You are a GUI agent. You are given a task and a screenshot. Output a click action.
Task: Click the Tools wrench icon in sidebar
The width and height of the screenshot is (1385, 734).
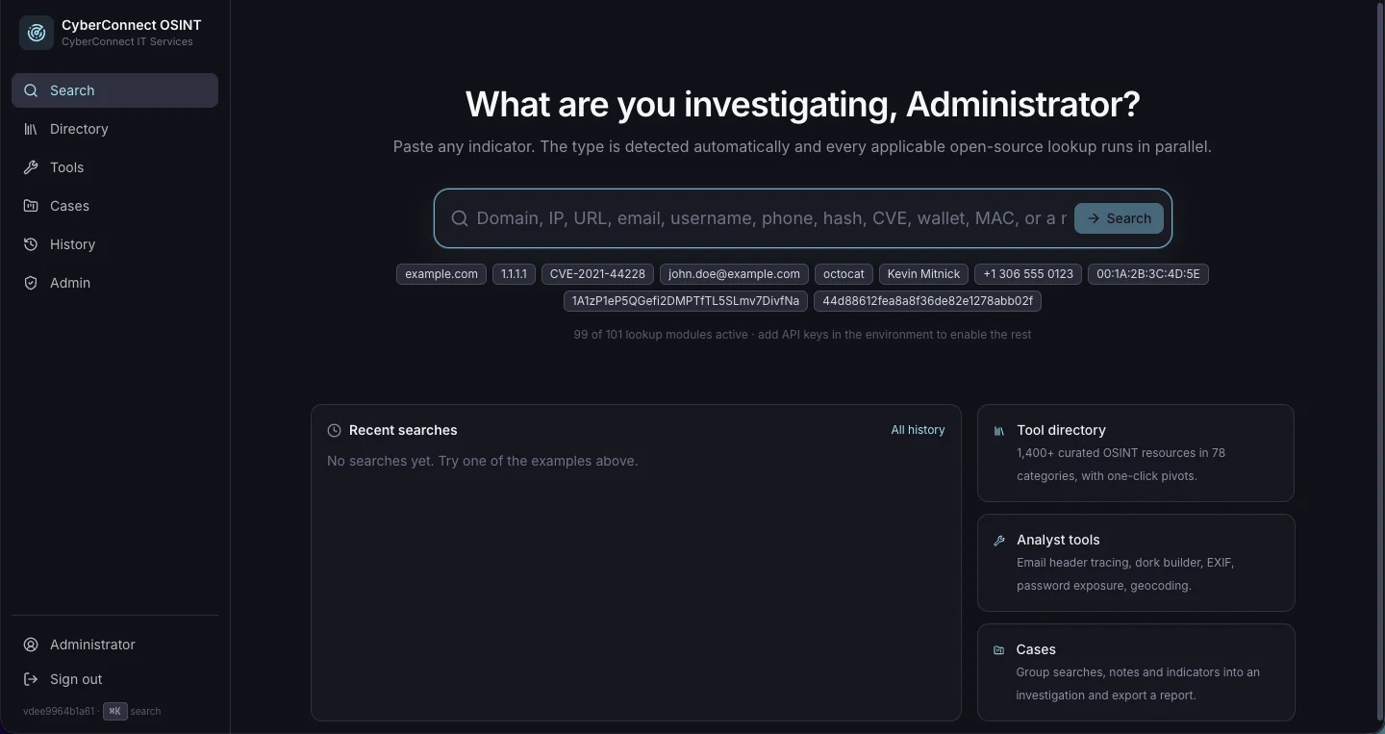point(31,167)
